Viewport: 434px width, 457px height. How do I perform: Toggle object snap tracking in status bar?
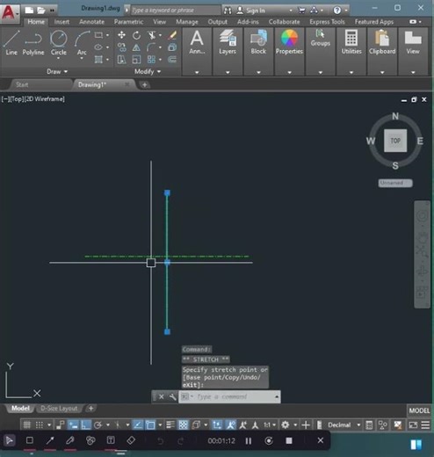tap(138, 424)
